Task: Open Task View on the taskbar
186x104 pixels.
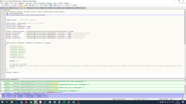Action: pos(7,102)
